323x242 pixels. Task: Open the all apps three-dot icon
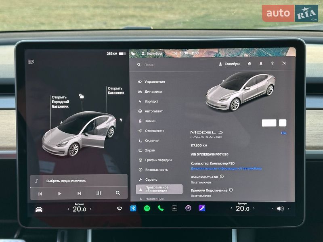(x=174, y=208)
